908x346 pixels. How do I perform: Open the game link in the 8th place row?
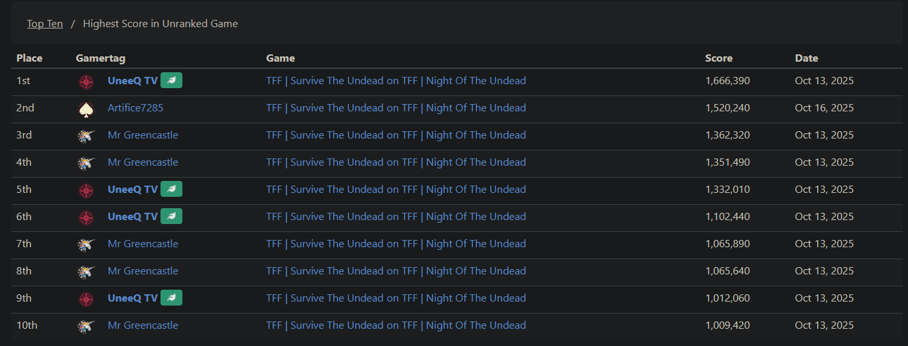pos(396,271)
